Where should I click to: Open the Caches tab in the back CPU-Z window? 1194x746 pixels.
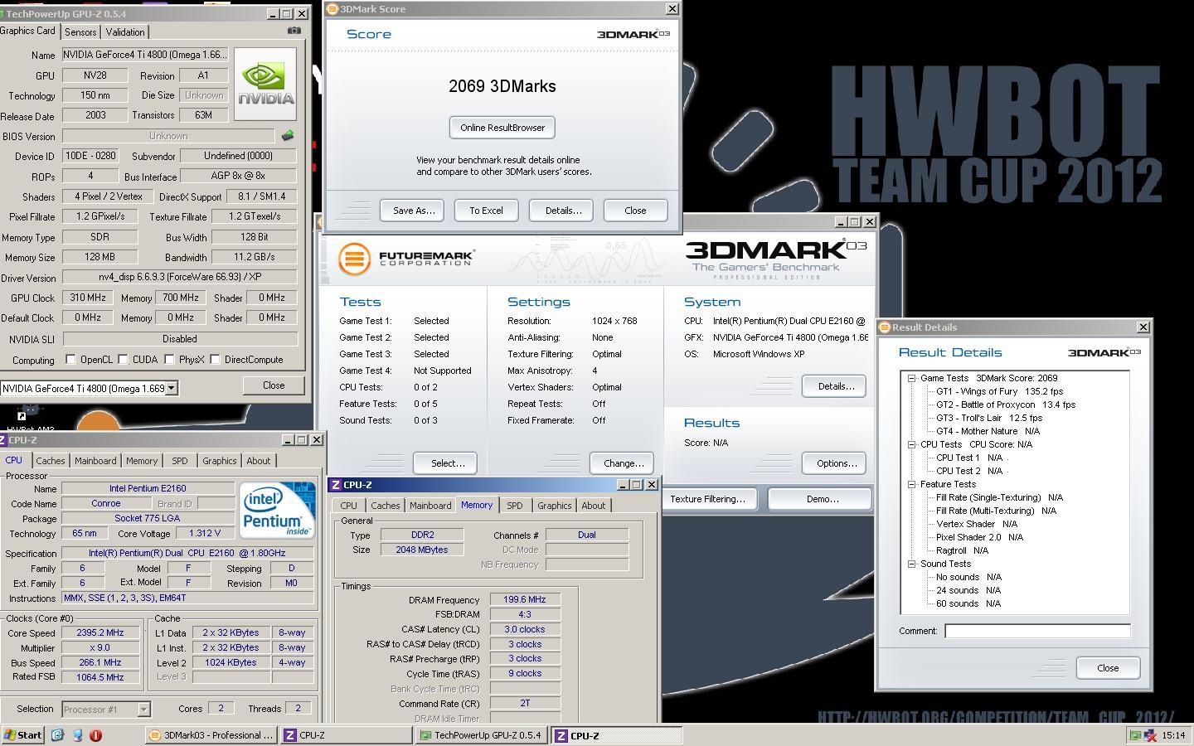51,461
